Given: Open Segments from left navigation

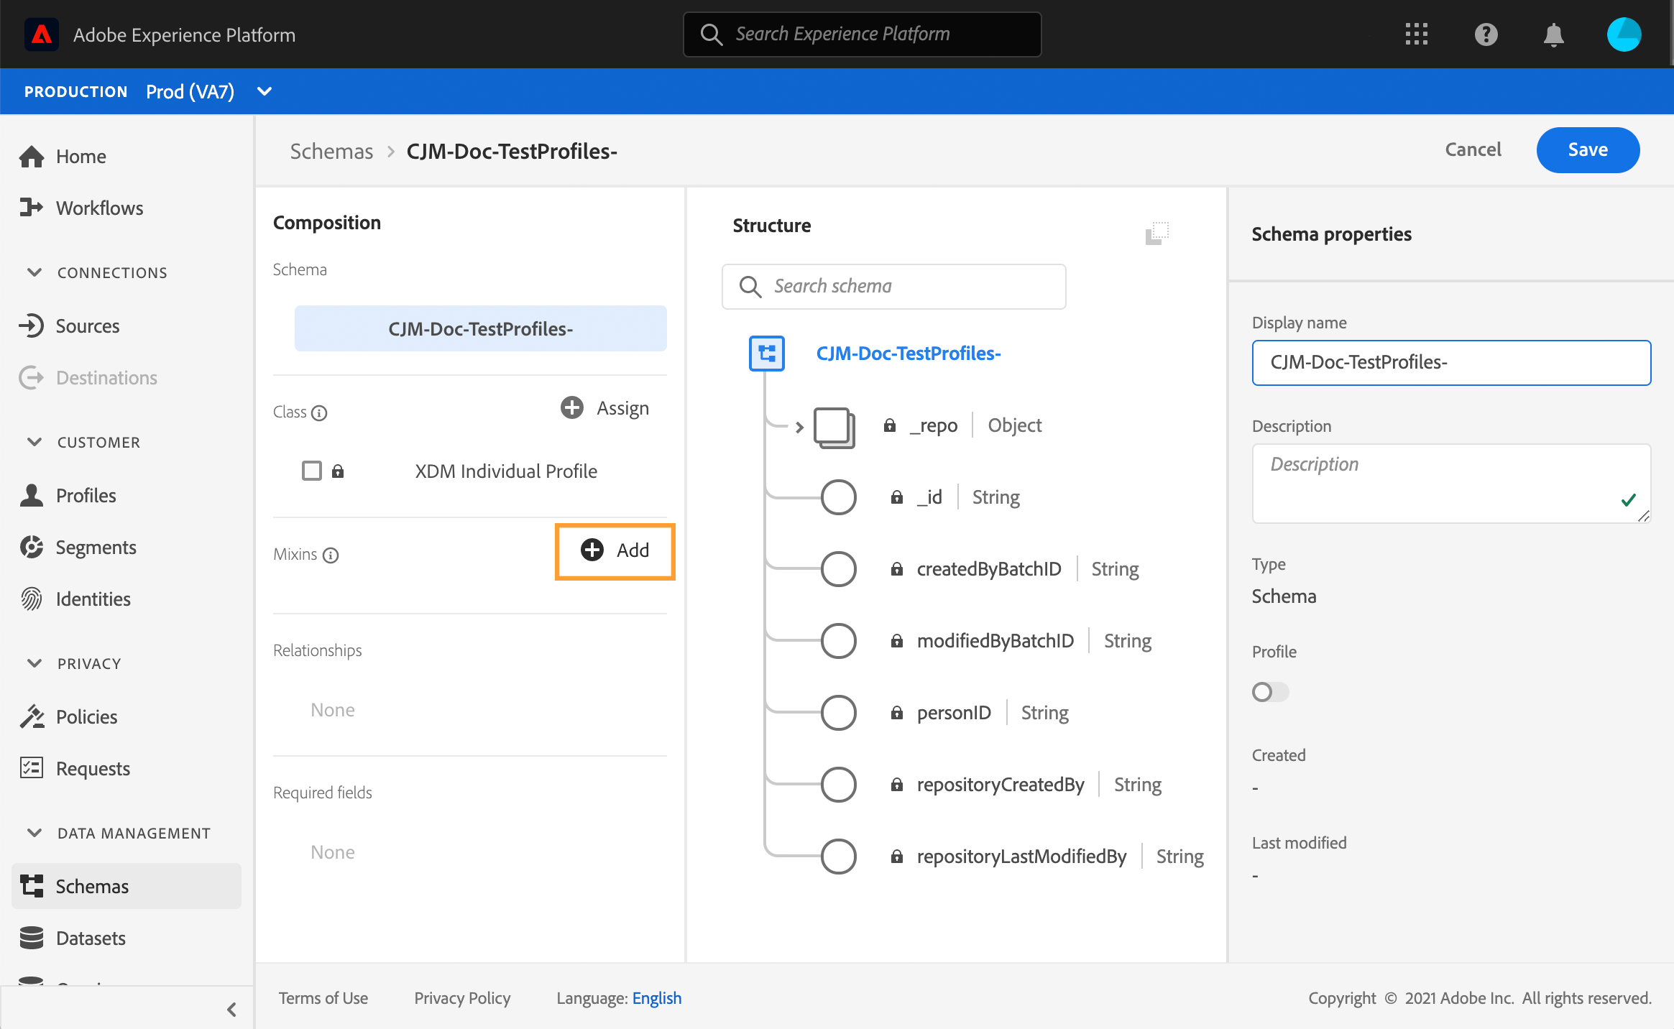Looking at the screenshot, I should tap(96, 547).
